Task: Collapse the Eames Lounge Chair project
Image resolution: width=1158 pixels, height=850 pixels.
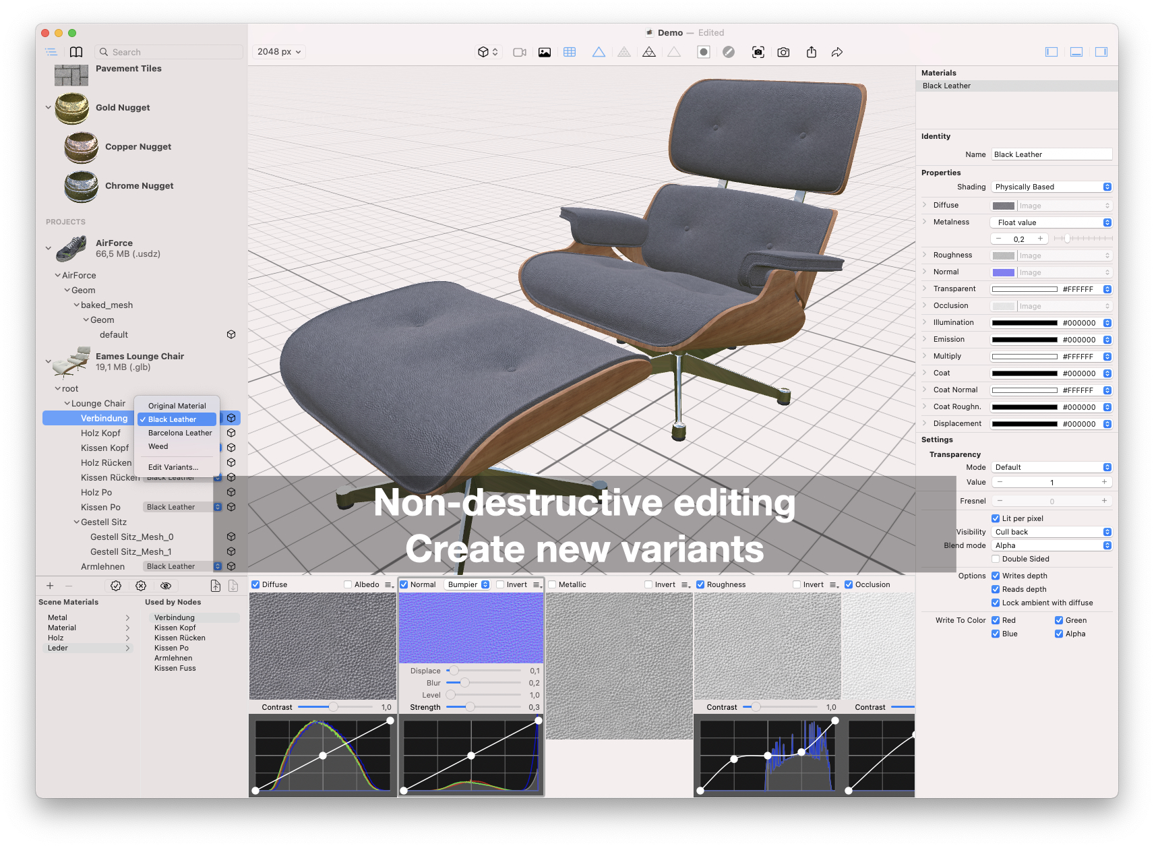Action: click(x=48, y=361)
